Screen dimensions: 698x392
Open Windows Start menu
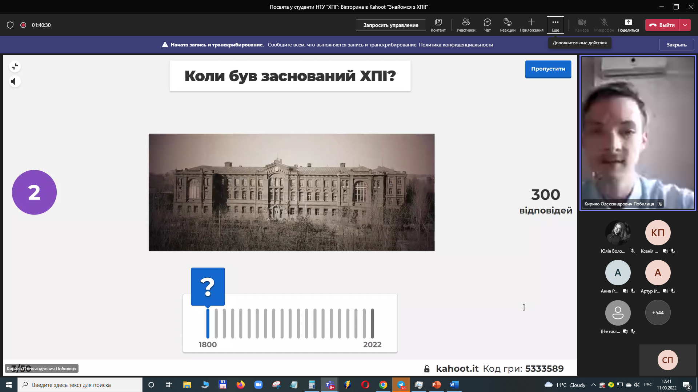pyautogui.click(x=9, y=385)
